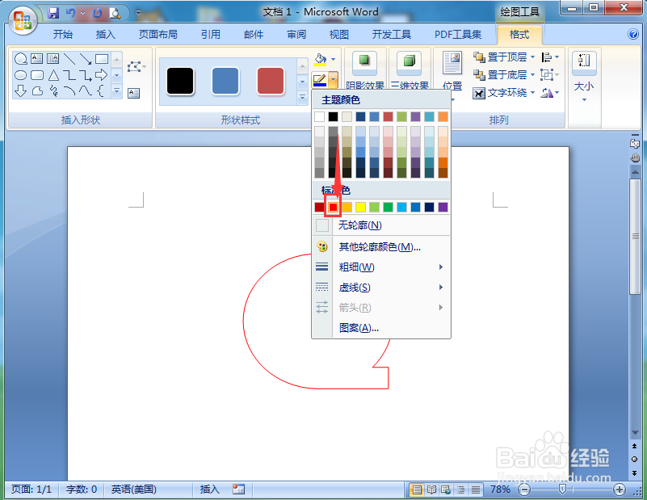Select the arrow line shape
The width and height of the screenshot is (647, 500).
[x=86, y=59]
